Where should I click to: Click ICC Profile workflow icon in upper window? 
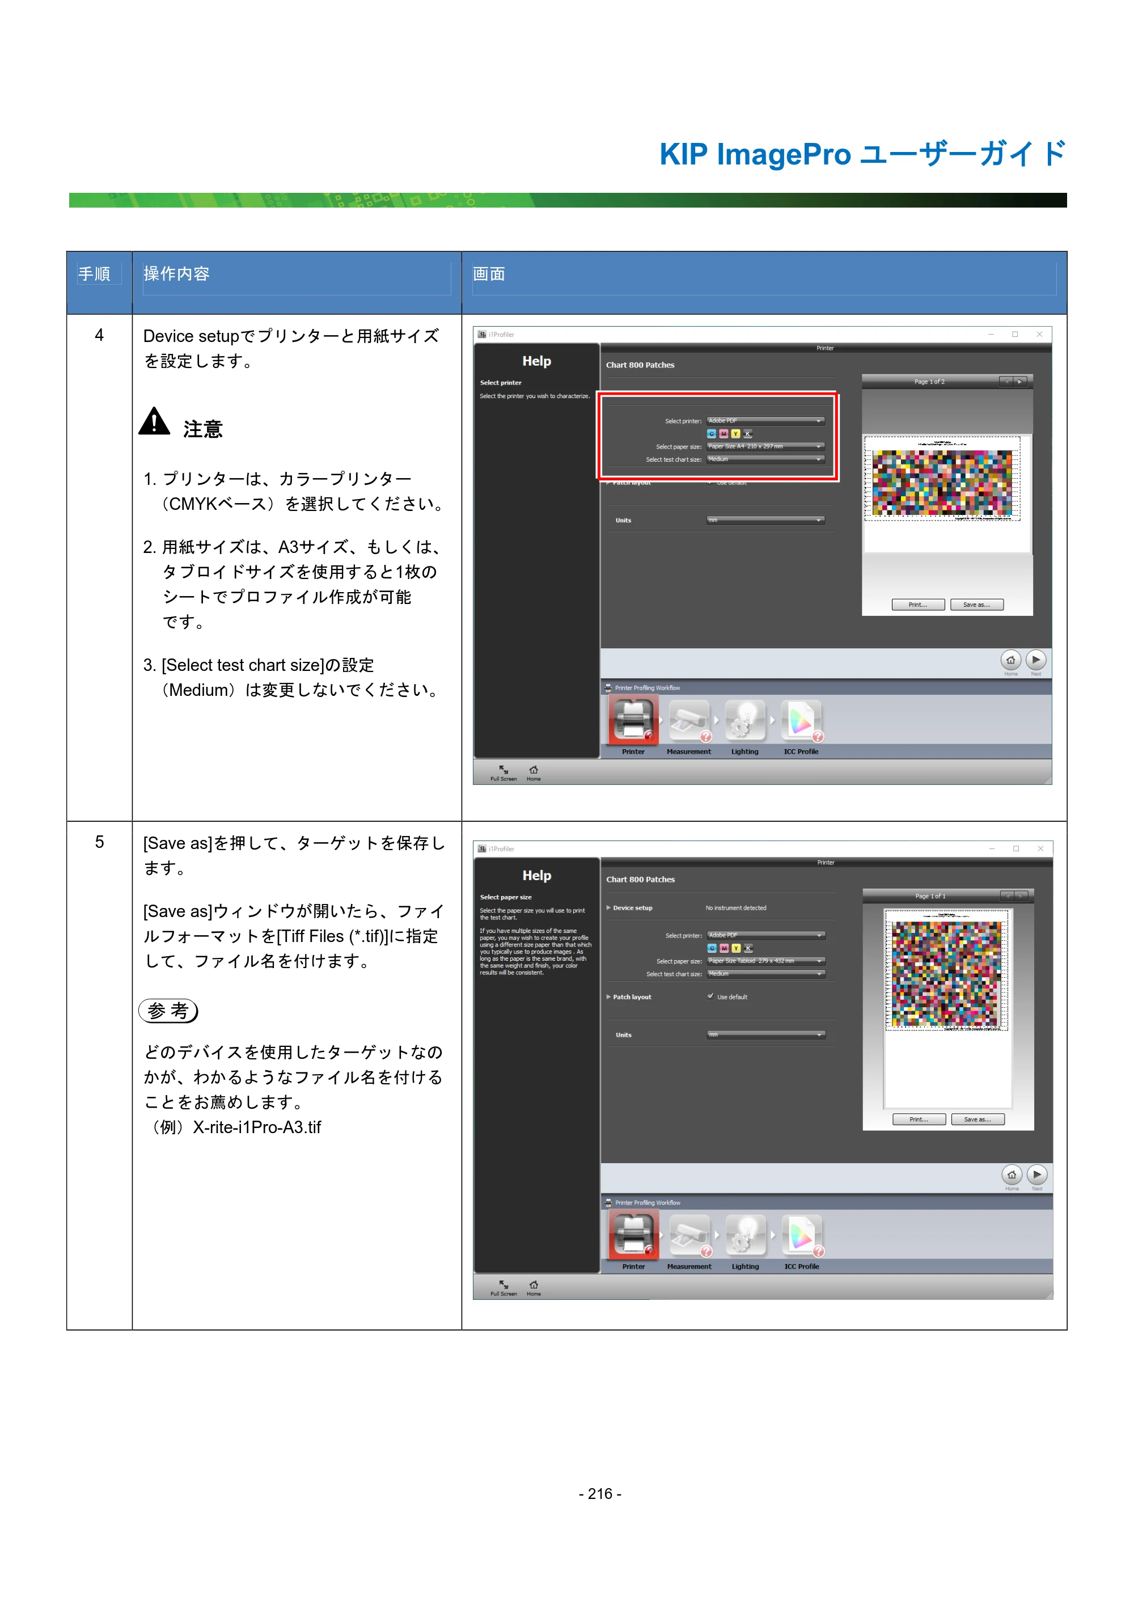[x=801, y=721]
